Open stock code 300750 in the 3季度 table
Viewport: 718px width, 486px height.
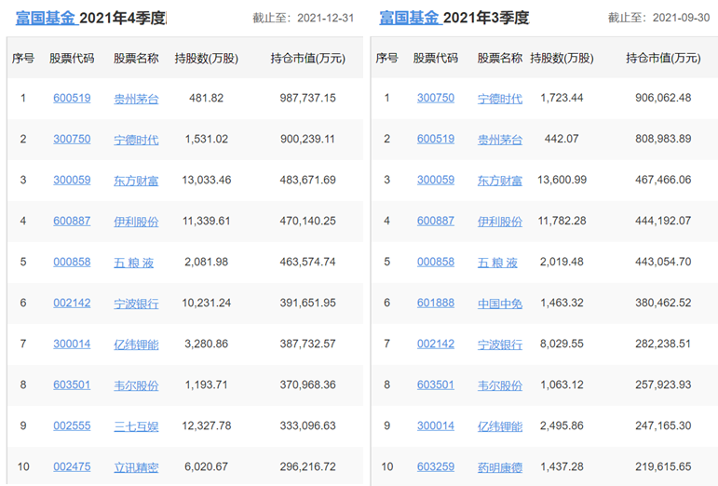click(436, 98)
